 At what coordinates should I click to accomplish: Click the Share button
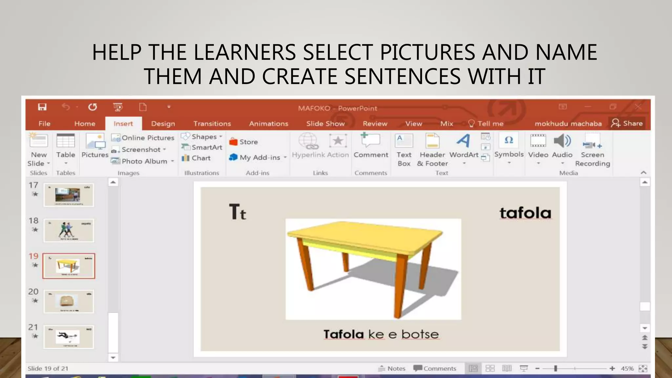[x=627, y=123]
